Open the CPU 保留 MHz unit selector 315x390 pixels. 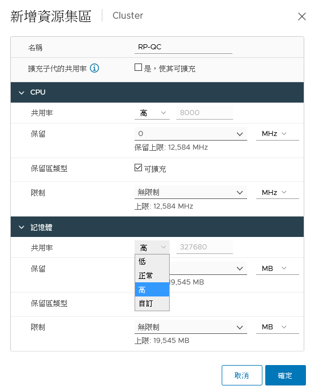click(277, 134)
